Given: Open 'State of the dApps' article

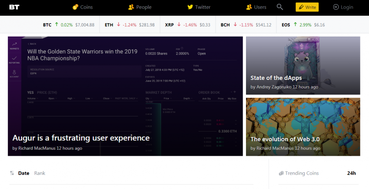Looking at the screenshot, I should [276, 78].
